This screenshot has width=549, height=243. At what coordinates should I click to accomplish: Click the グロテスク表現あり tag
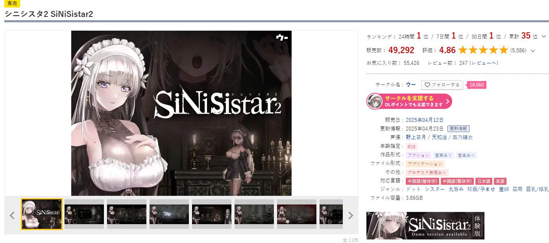pyautogui.click(x=427, y=173)
